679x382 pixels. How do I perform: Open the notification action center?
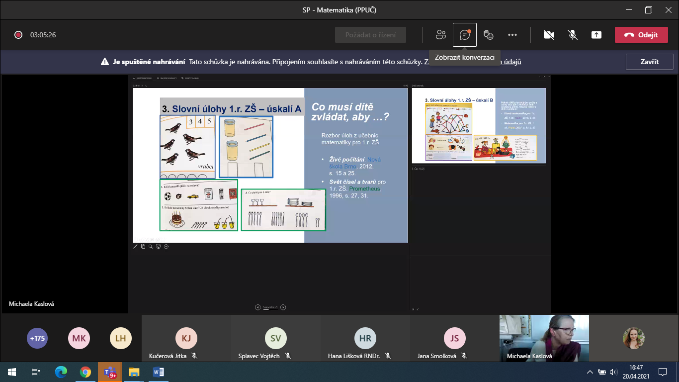(x=663, y=372)
